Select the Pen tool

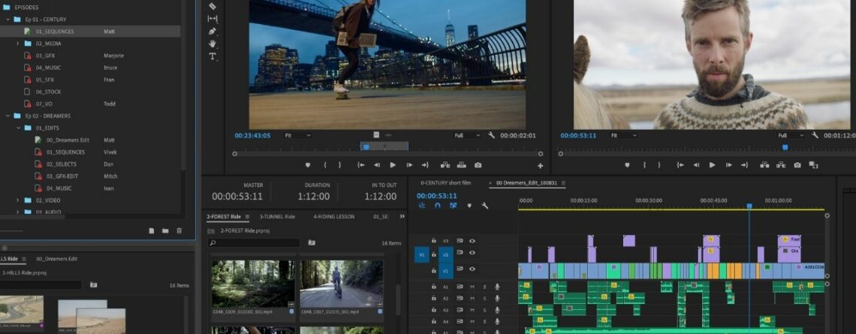point(212,32)
